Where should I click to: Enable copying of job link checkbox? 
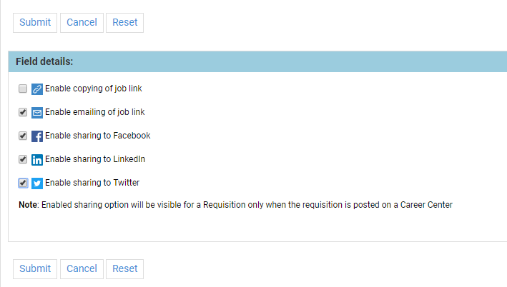[23, 89]
